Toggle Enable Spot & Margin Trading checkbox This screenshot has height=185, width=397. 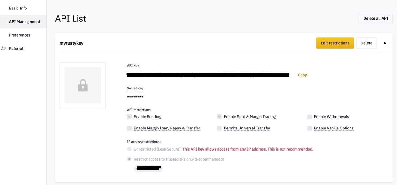[219, 117]
